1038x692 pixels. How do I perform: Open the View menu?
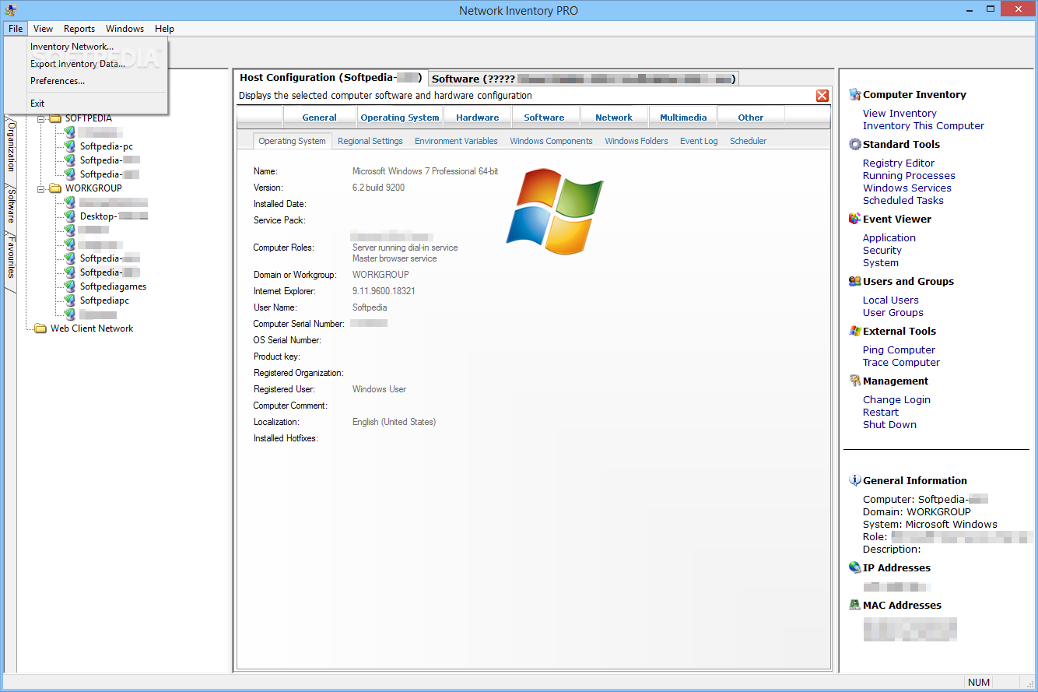click(44, 29)
